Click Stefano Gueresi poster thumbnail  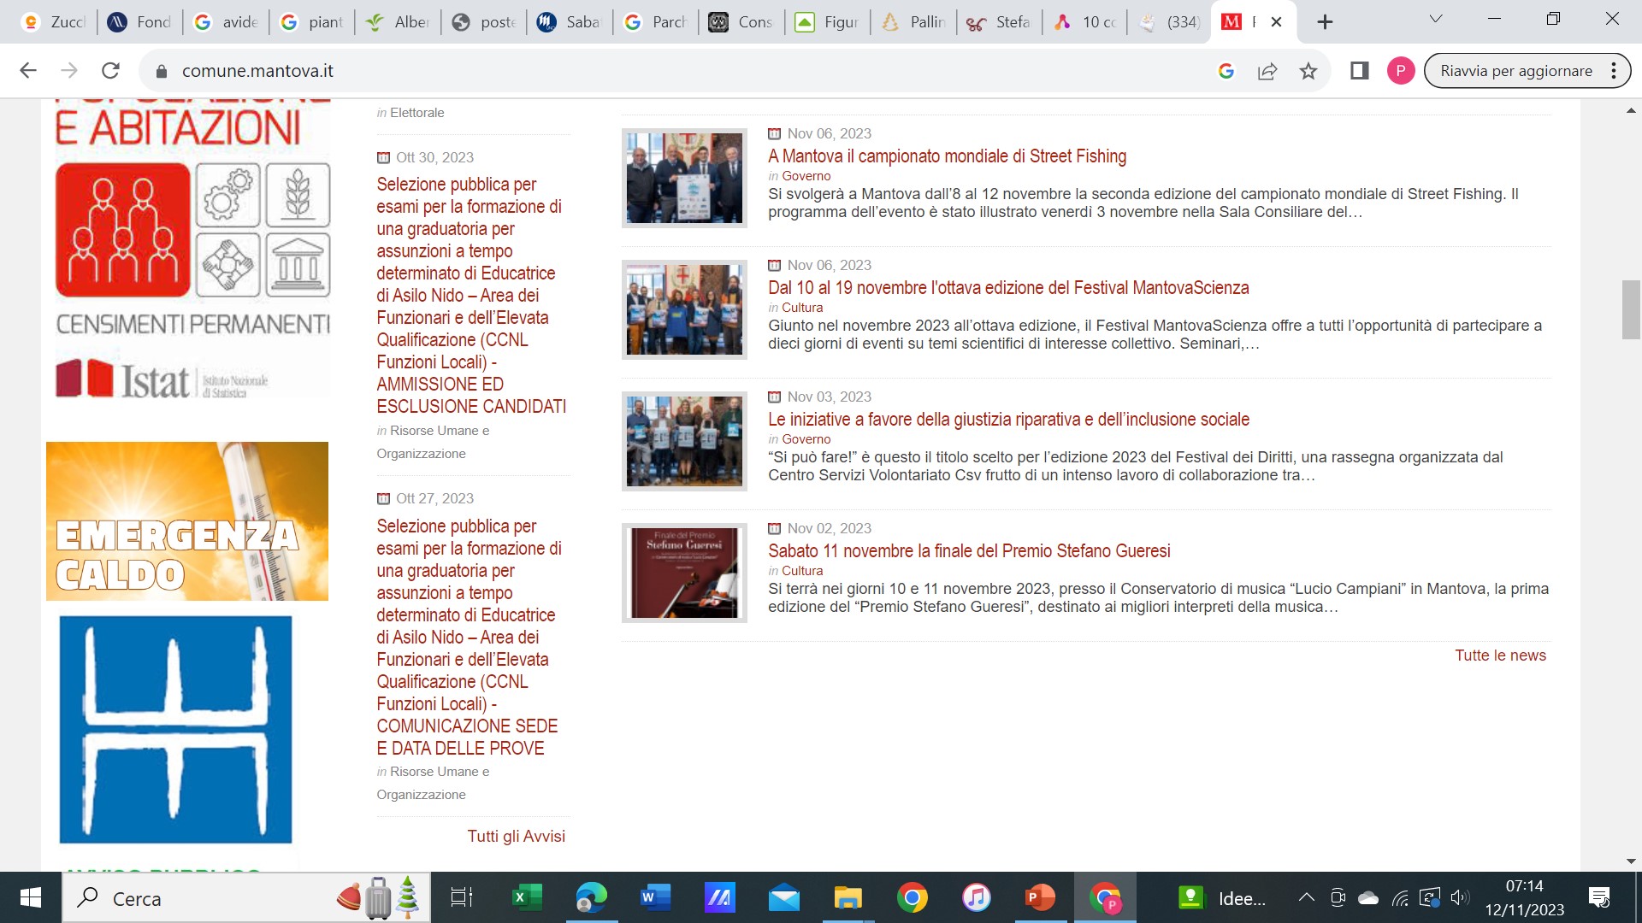(x=684, y=573)
